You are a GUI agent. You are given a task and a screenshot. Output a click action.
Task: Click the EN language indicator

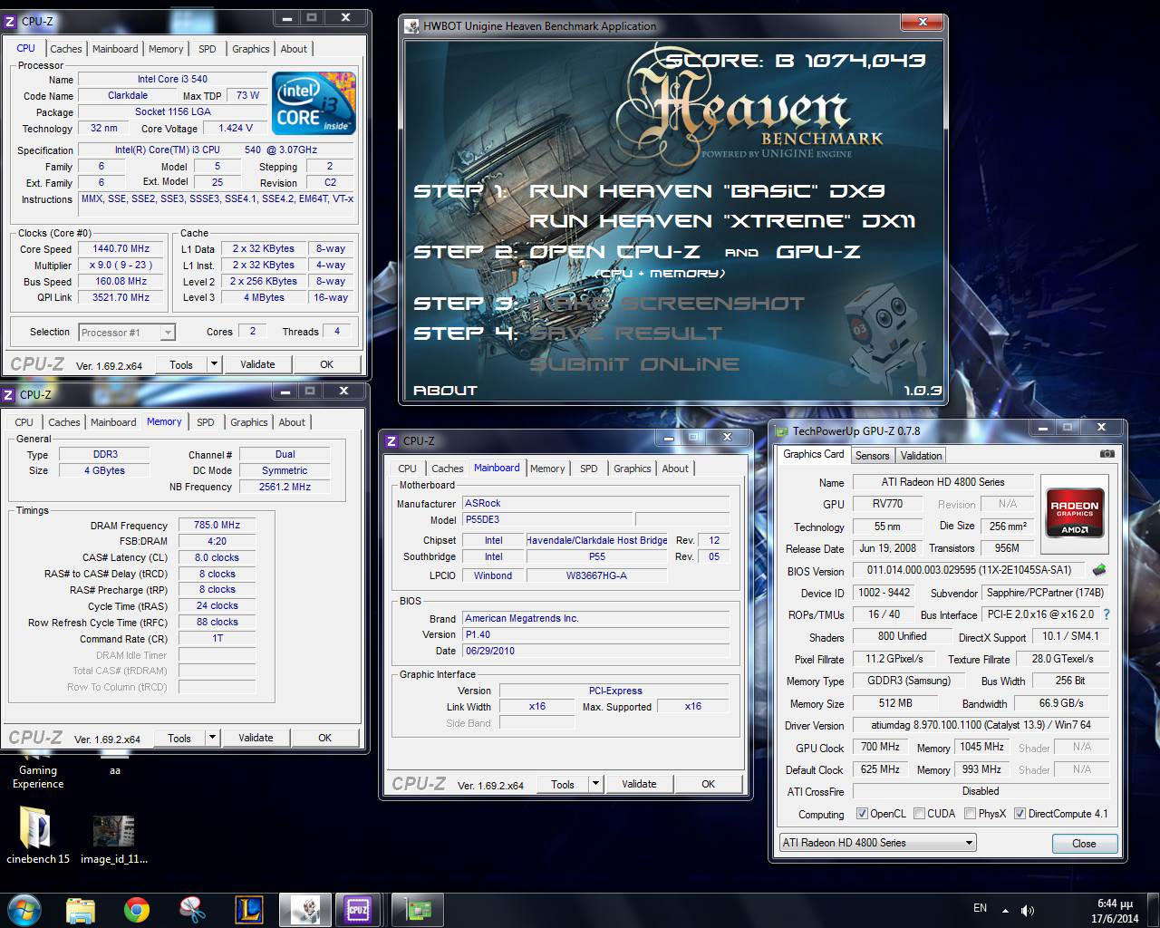[980, 908]
